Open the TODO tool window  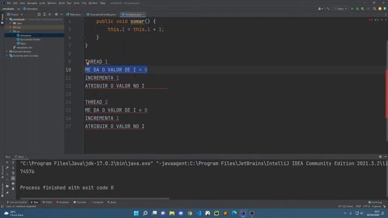(47, 202)
